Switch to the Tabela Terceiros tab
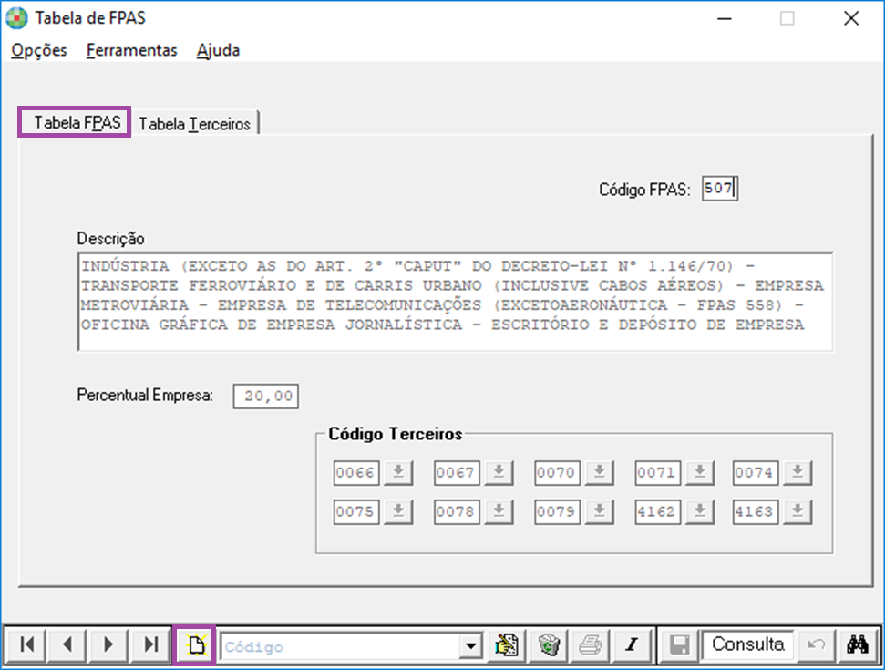 pos(195,124)
